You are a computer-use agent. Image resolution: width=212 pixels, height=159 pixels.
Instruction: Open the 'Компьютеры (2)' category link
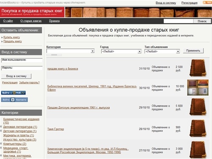[15, 144]
